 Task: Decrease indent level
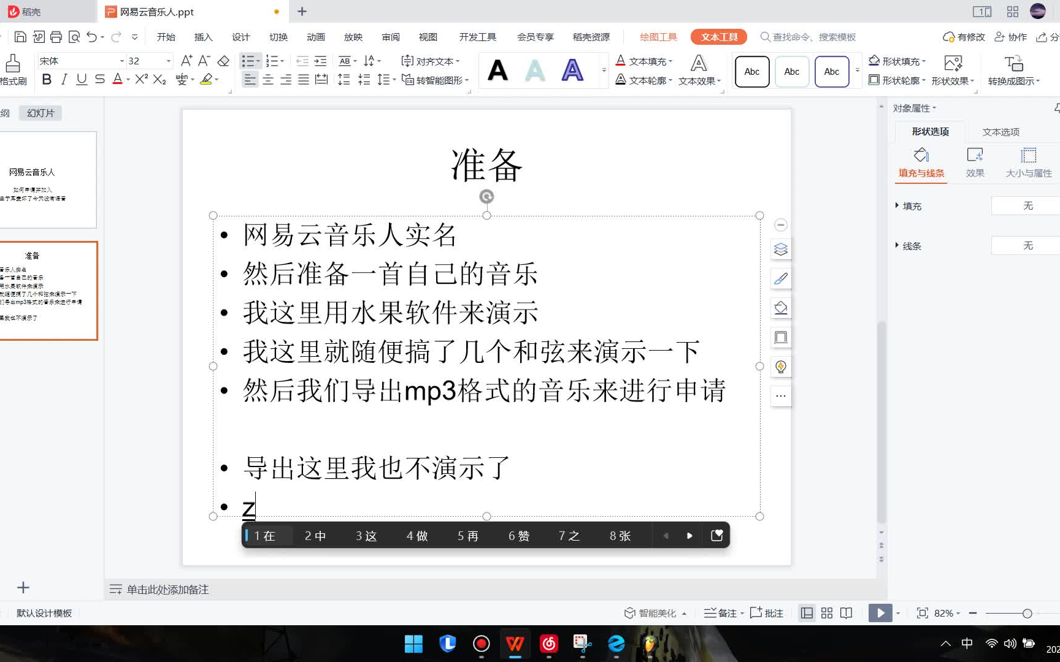pos(302,61)
